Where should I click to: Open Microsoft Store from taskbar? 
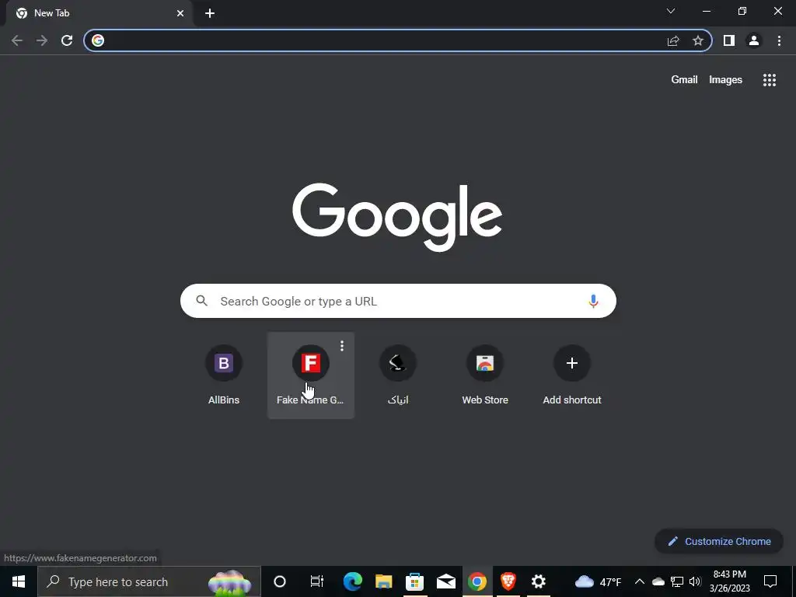point(415,581)
